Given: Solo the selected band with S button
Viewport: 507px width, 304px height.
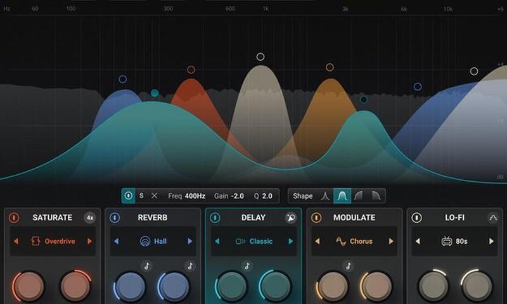Looking at the screenshot, I should pyautogui.click(x=141, y=196).
